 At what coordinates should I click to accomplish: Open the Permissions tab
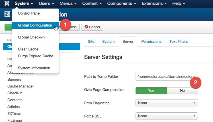click(x=151, y=42)
